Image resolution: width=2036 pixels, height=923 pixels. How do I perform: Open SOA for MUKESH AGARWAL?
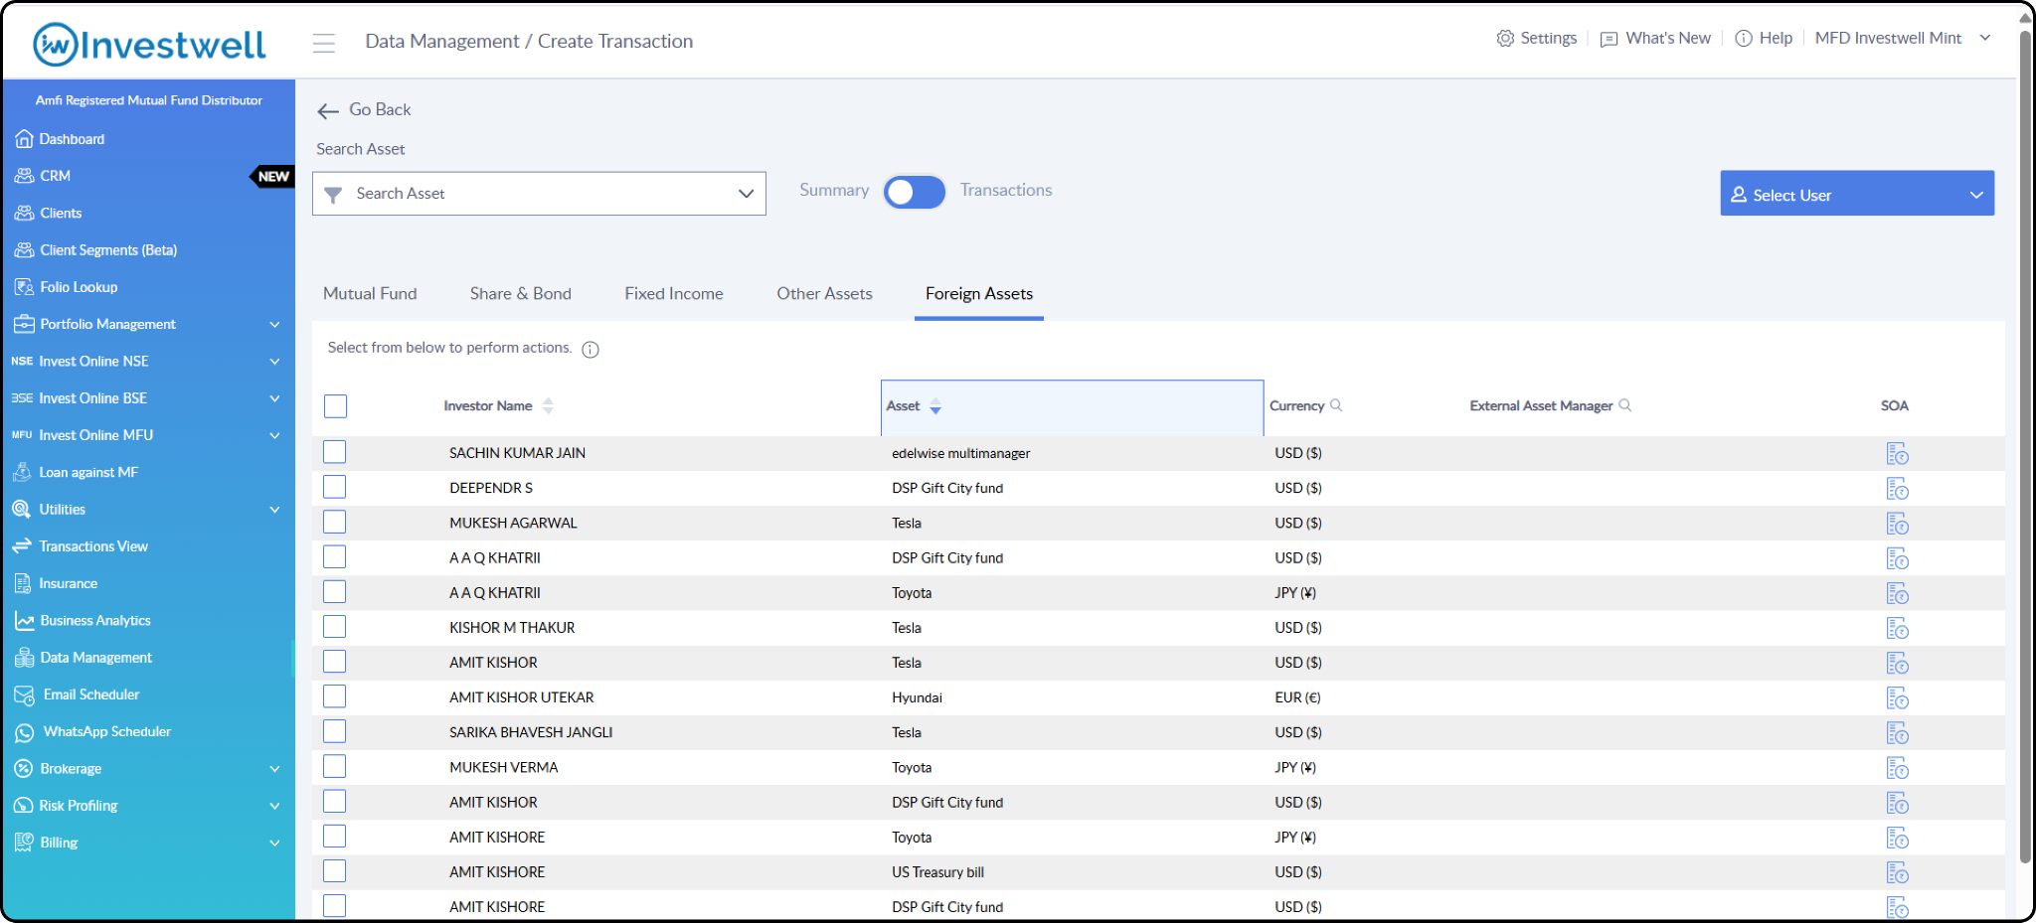(x=1897, y=524)
